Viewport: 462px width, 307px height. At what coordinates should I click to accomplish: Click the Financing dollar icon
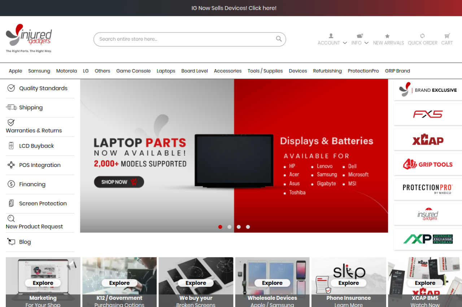tap(11, 184)
